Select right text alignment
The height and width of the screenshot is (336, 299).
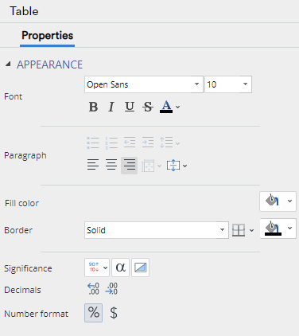coord(130,166)
